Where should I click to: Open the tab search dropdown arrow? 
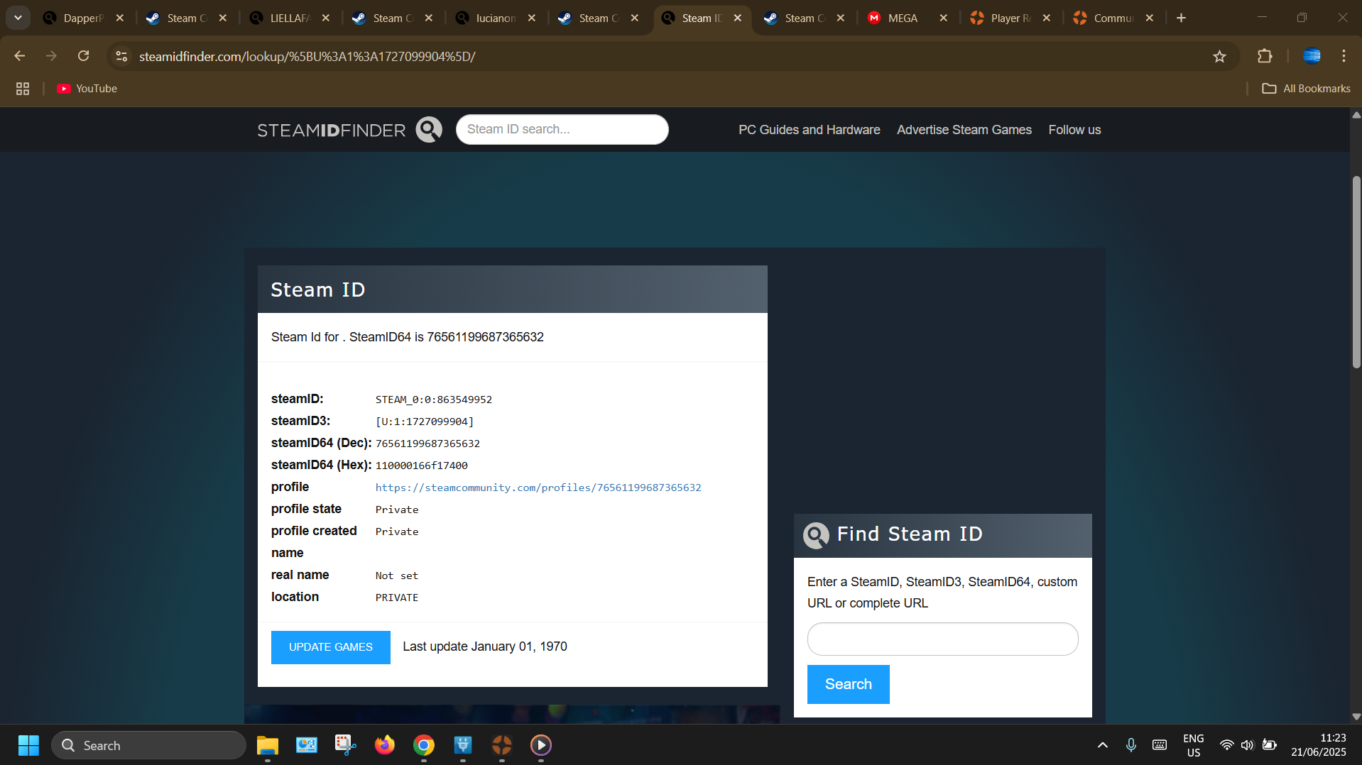18,18
